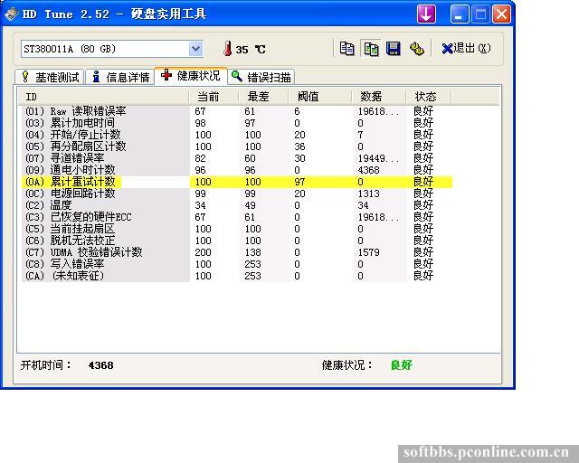579x463 pixels.
Task: Select the highlighted (0A) 累计重试计数 row
Action: point(237,182)
